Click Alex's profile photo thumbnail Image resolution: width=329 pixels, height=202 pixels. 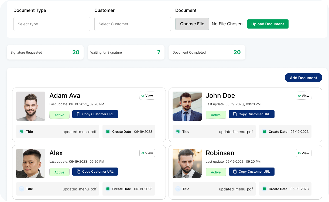click(x=31, y=163)
